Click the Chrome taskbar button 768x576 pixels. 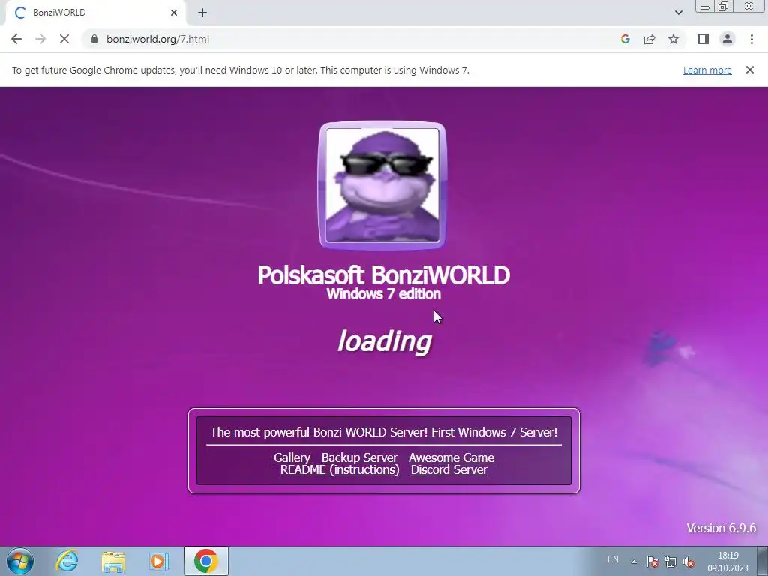click(205, 561)
